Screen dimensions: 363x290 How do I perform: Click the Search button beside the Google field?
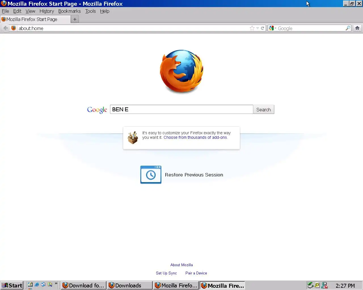click(x=263, y=109)
